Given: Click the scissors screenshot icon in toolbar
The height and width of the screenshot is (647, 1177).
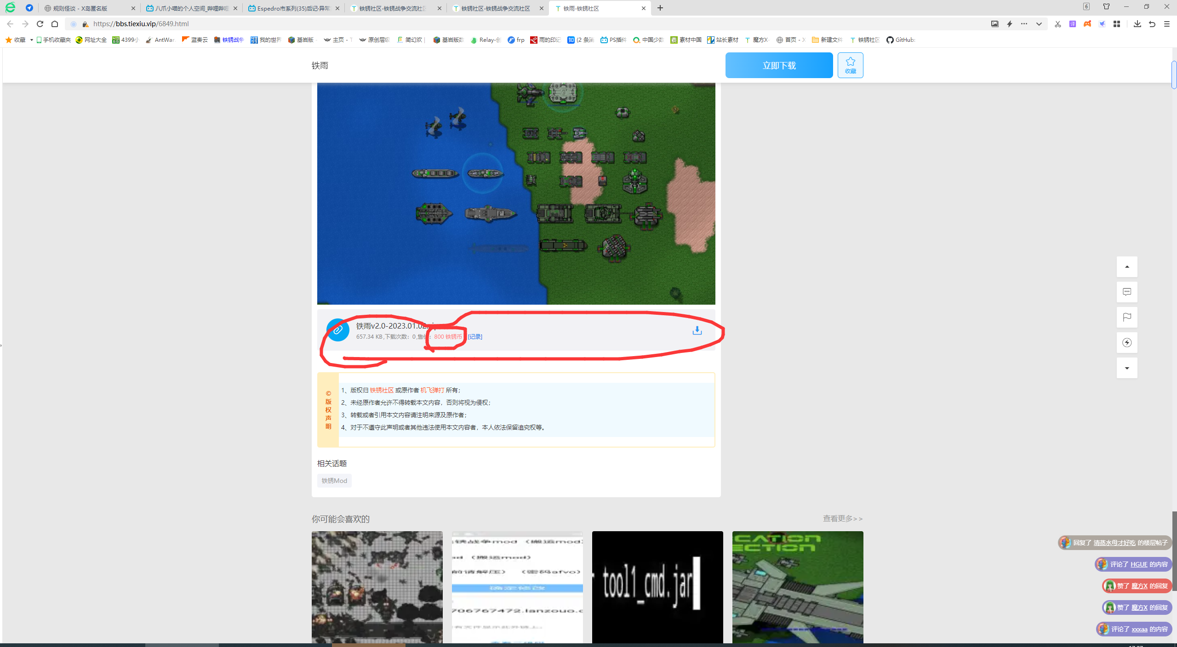Looking at the screenshot, I should [1057, 24].
